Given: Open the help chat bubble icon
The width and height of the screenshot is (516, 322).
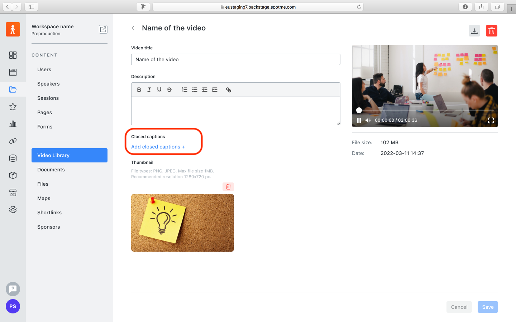Looking at the screenshot, I should pyautogui.click(x=13, y=289).
